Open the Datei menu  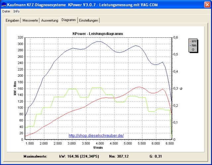pos(6,11)
